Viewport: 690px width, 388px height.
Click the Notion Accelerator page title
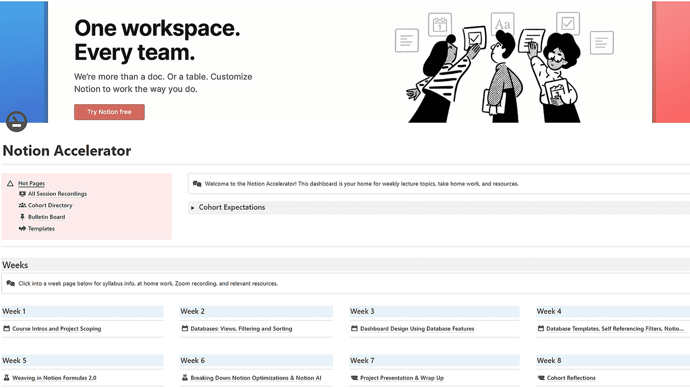click(x=67, y=151)
